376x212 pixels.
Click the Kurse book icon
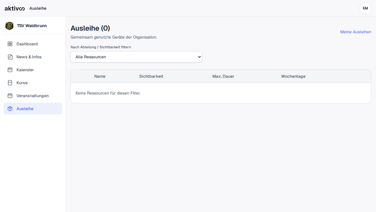10,83
